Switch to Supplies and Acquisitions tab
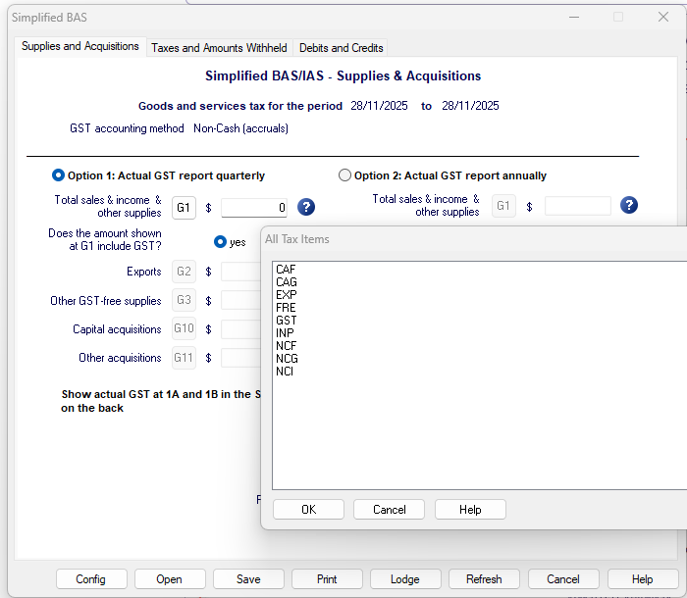This screenshot has height=598, width=687. (x=80, y=46)
